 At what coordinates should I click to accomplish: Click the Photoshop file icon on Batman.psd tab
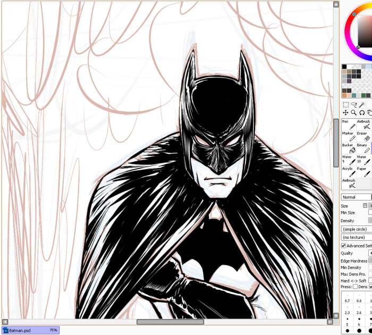5,331
